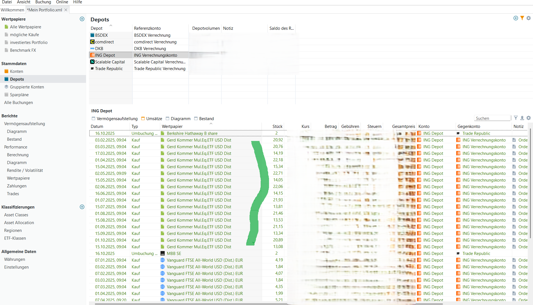Sort the depots list by Depot column header
533x305 pixels.
(97, 28)
